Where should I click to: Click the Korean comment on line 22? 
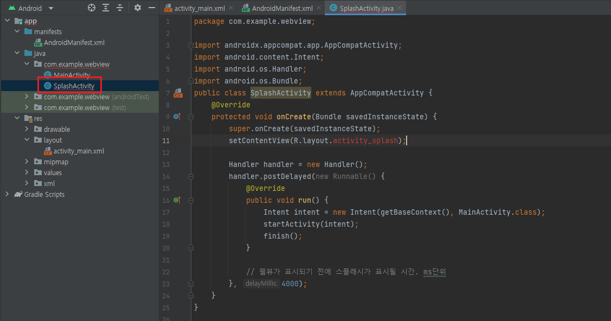[346, 272]
